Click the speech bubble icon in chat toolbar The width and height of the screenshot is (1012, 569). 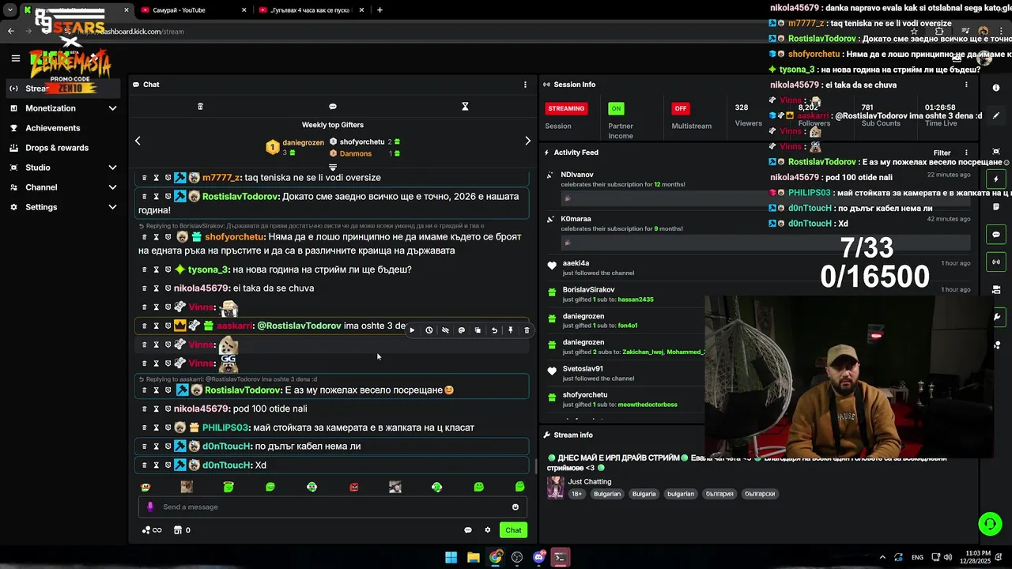(333, 107)
